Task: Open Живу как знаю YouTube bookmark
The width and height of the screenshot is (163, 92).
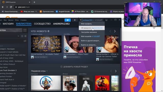Action: [x=29, y=11]
